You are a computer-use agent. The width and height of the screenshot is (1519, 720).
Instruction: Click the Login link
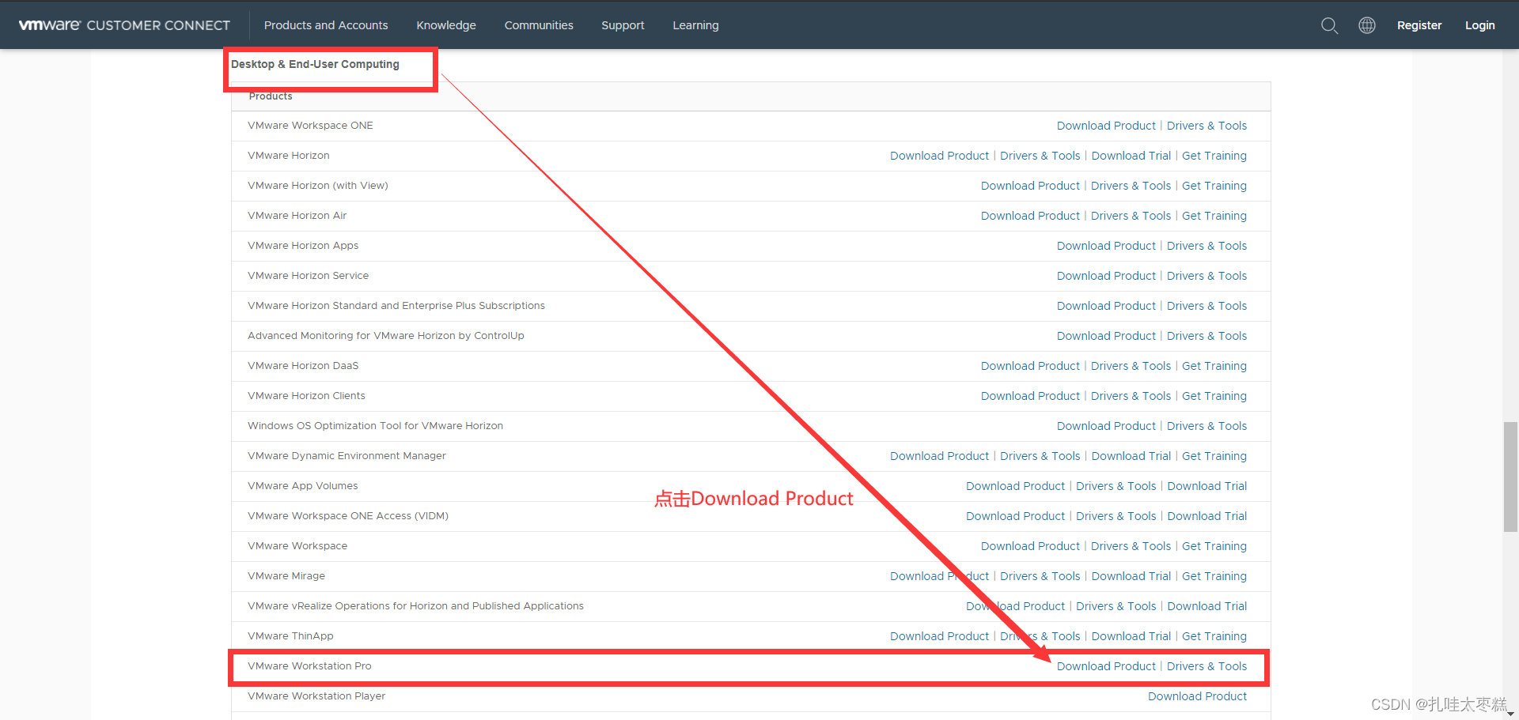pos(1479,25)
